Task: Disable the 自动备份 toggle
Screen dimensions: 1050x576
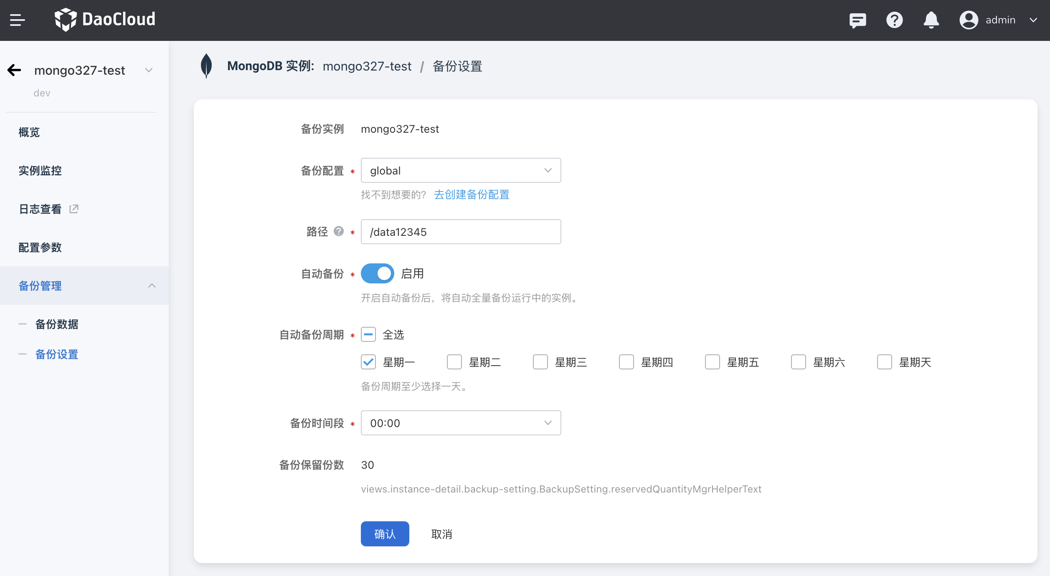Action: (x=377, y=273)
